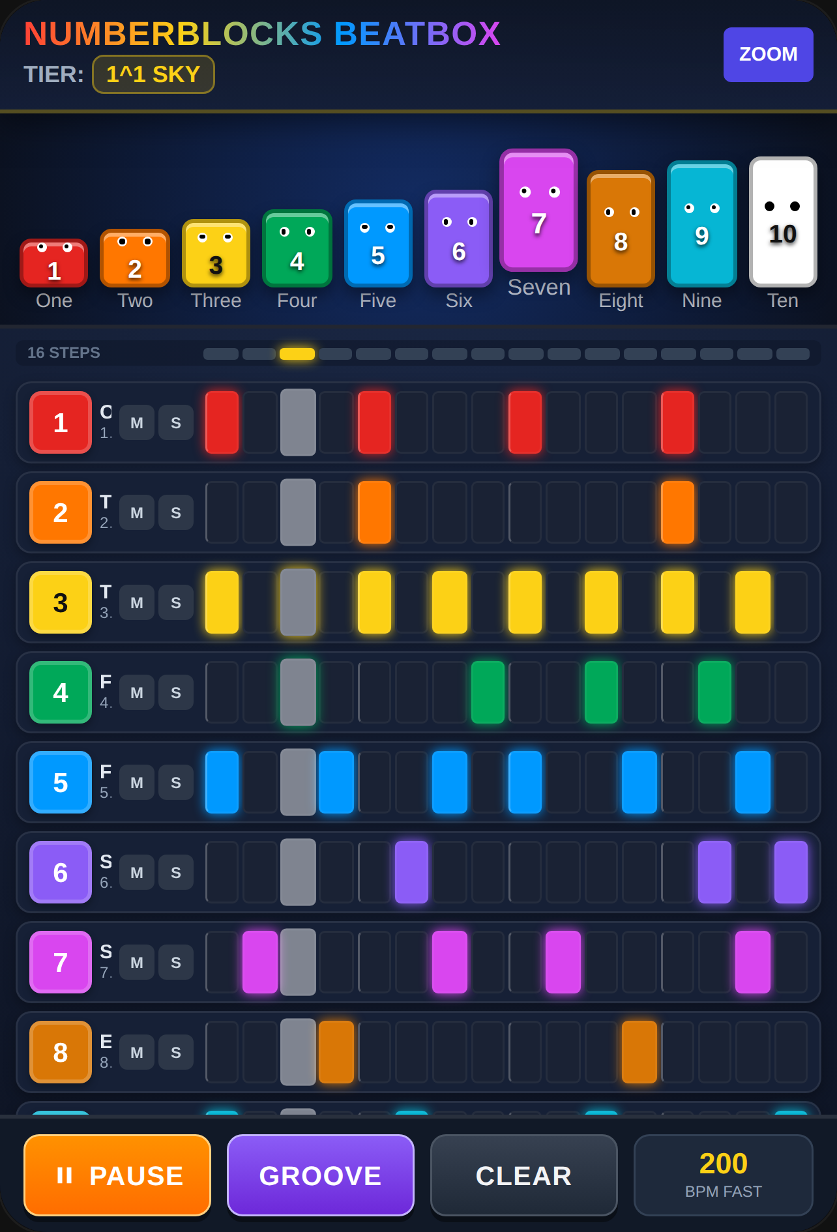The width and height of the screenshot is (837, 1232).
Task: Turn off track 2 first orange step
Action: pyautogui.click(x=375, y=512)
